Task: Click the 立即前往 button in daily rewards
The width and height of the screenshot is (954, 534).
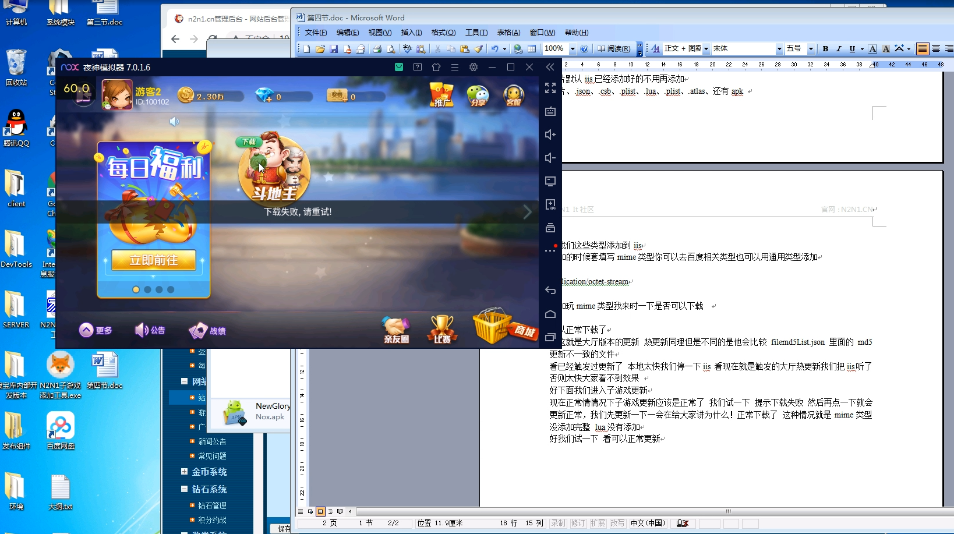Action: [153, 260]
